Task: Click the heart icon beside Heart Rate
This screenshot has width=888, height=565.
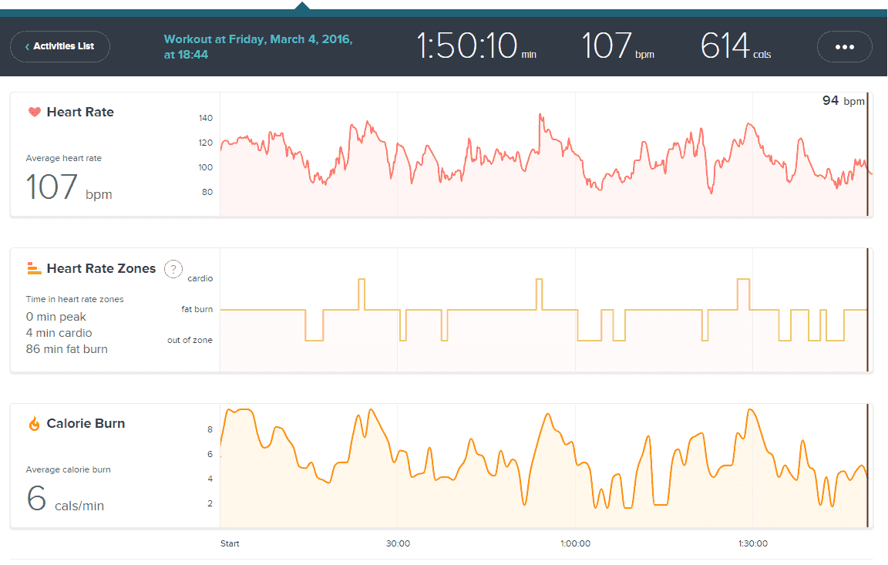Action: pyautogui.click(x=34, y=113)
